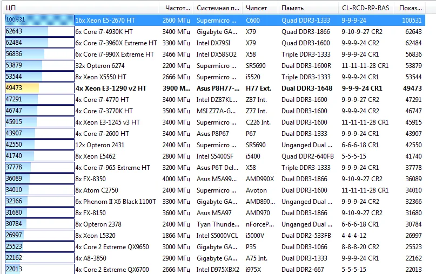This screenshot has width=436, height=274.
Task: Click the 41740 value in the last column
Action: (413, 156)
